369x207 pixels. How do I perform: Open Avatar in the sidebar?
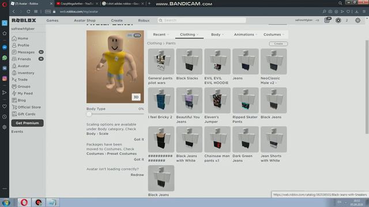21,66
